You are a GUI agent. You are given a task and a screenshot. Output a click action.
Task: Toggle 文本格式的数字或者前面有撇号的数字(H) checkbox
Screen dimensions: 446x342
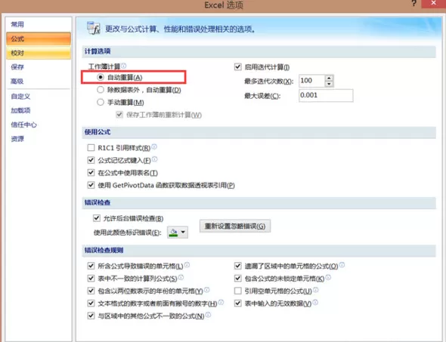tap(91, 303)
